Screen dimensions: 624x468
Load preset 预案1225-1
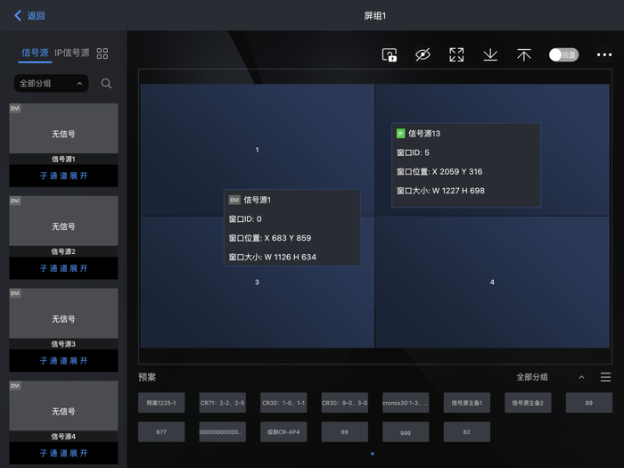click(x=161, y=403)
